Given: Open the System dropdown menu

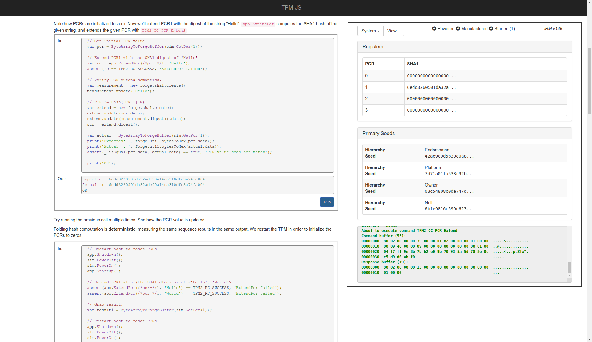Looking at the screenshot, I should tap(370, 31).
